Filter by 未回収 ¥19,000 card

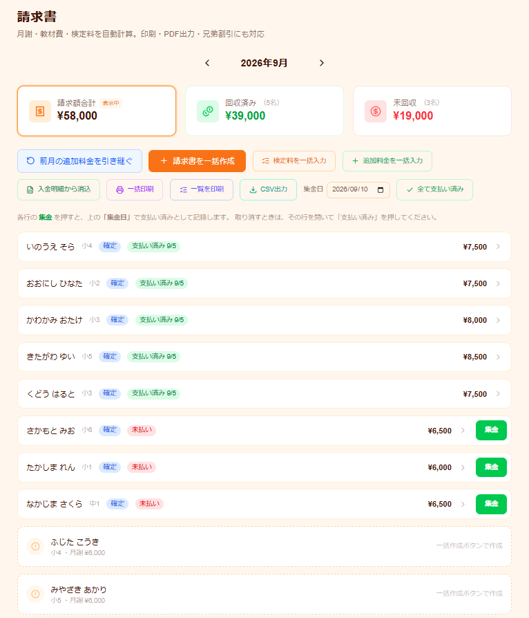[432, 111]
